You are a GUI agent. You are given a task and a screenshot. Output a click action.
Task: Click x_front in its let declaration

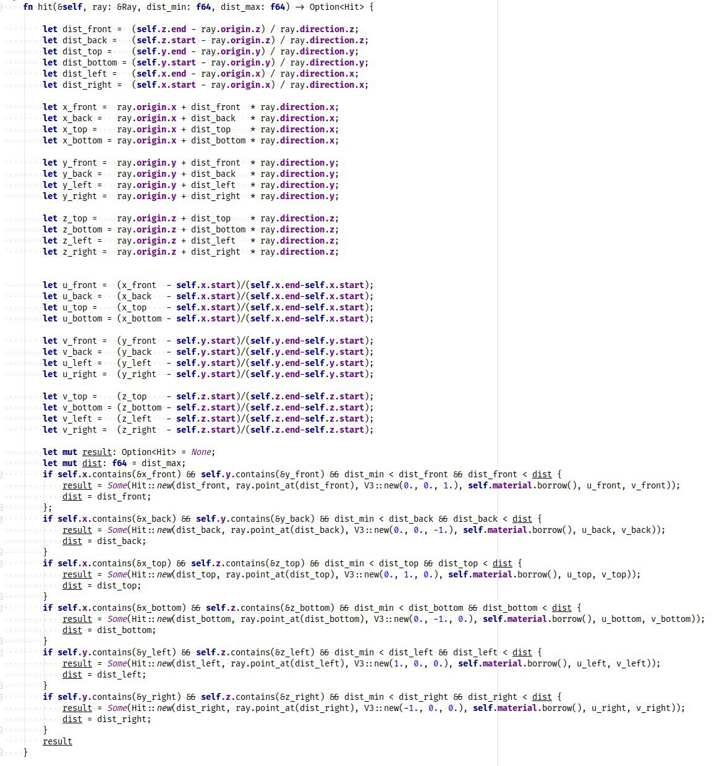click(x=80, y=107)
